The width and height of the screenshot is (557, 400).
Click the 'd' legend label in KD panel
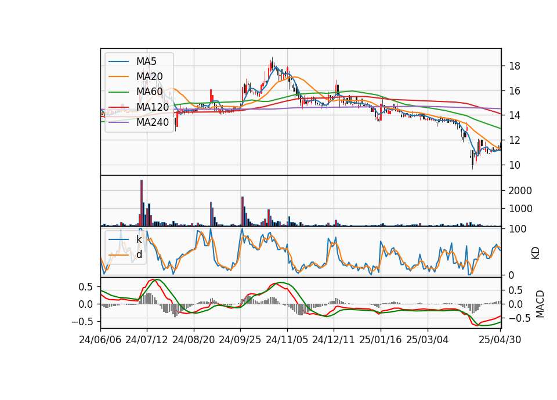click(x=139, y=254)
